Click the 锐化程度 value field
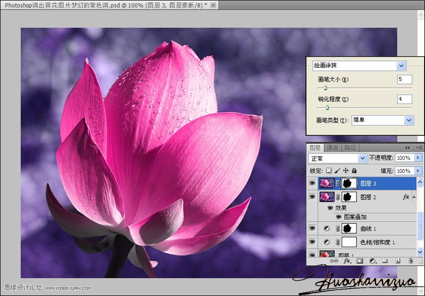Screen dimensions: 425x296 pyautogui.click(x=405, y=99)
